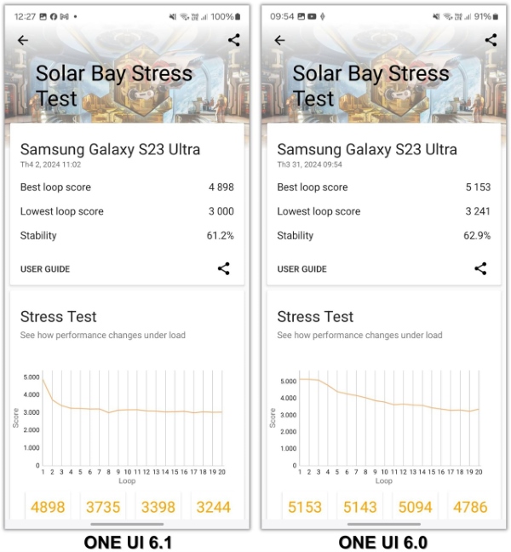Screen dimensions: 511x552
Task: Select loop score tile 3735
Action: click(x=103, y=507)
